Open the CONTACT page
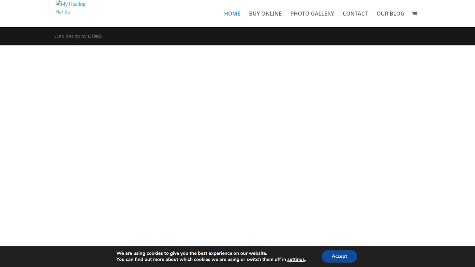 click(355, 14)
